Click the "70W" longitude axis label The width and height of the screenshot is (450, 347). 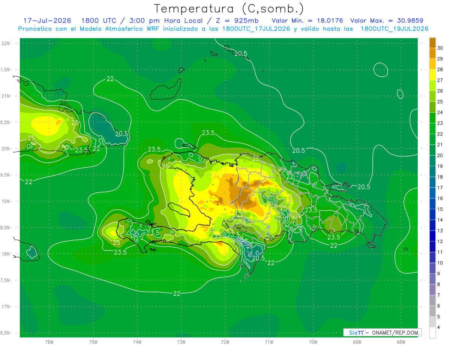point(313,342)
